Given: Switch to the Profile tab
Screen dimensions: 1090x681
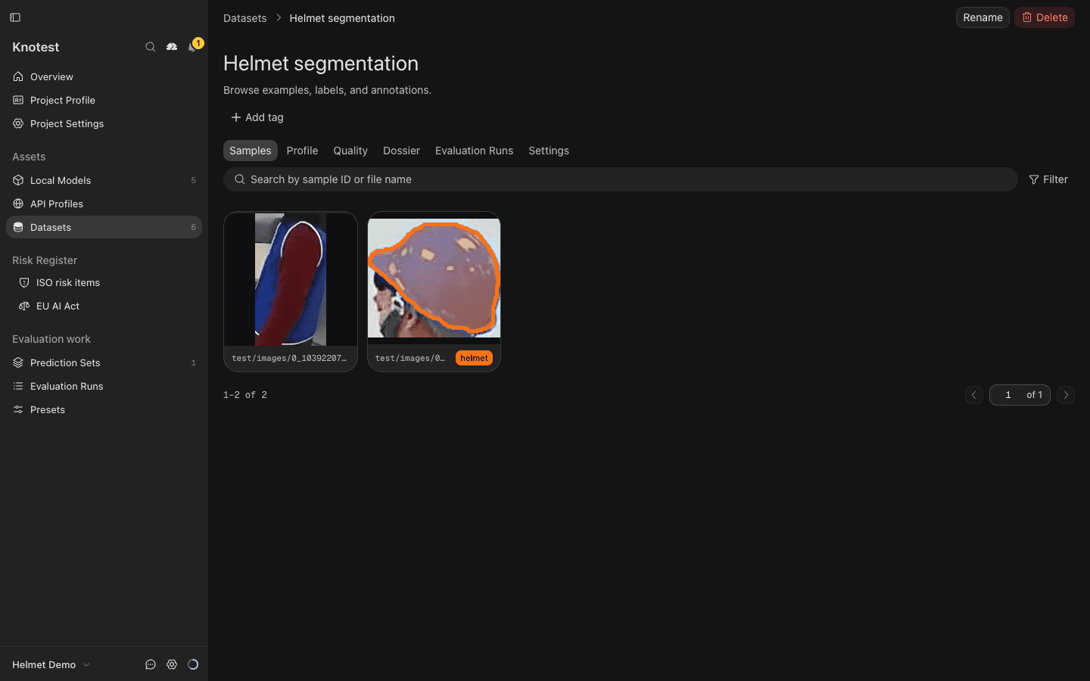Looking at the screenshot, I should click(x=302, y=151).
